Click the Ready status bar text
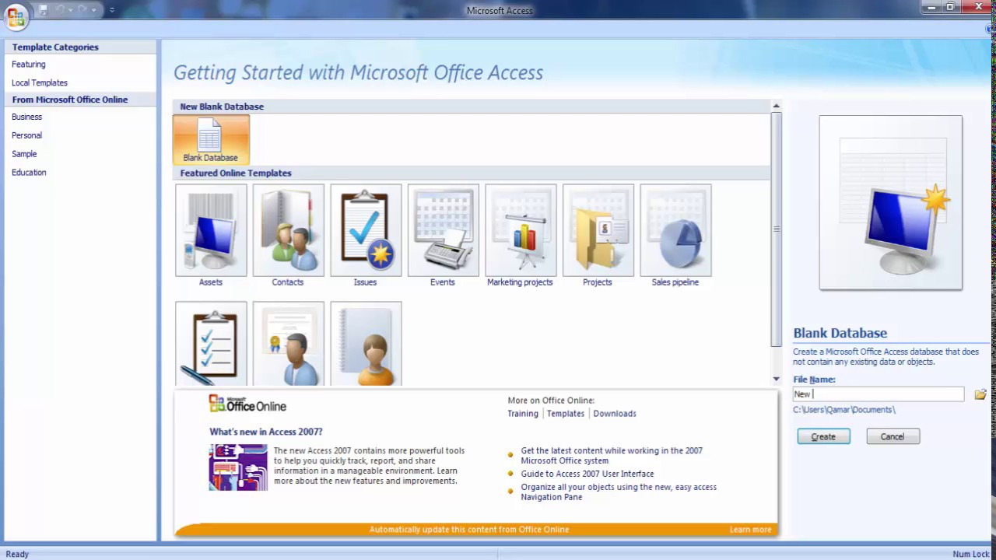Screen dimensions: 996x560 (17, 554)
